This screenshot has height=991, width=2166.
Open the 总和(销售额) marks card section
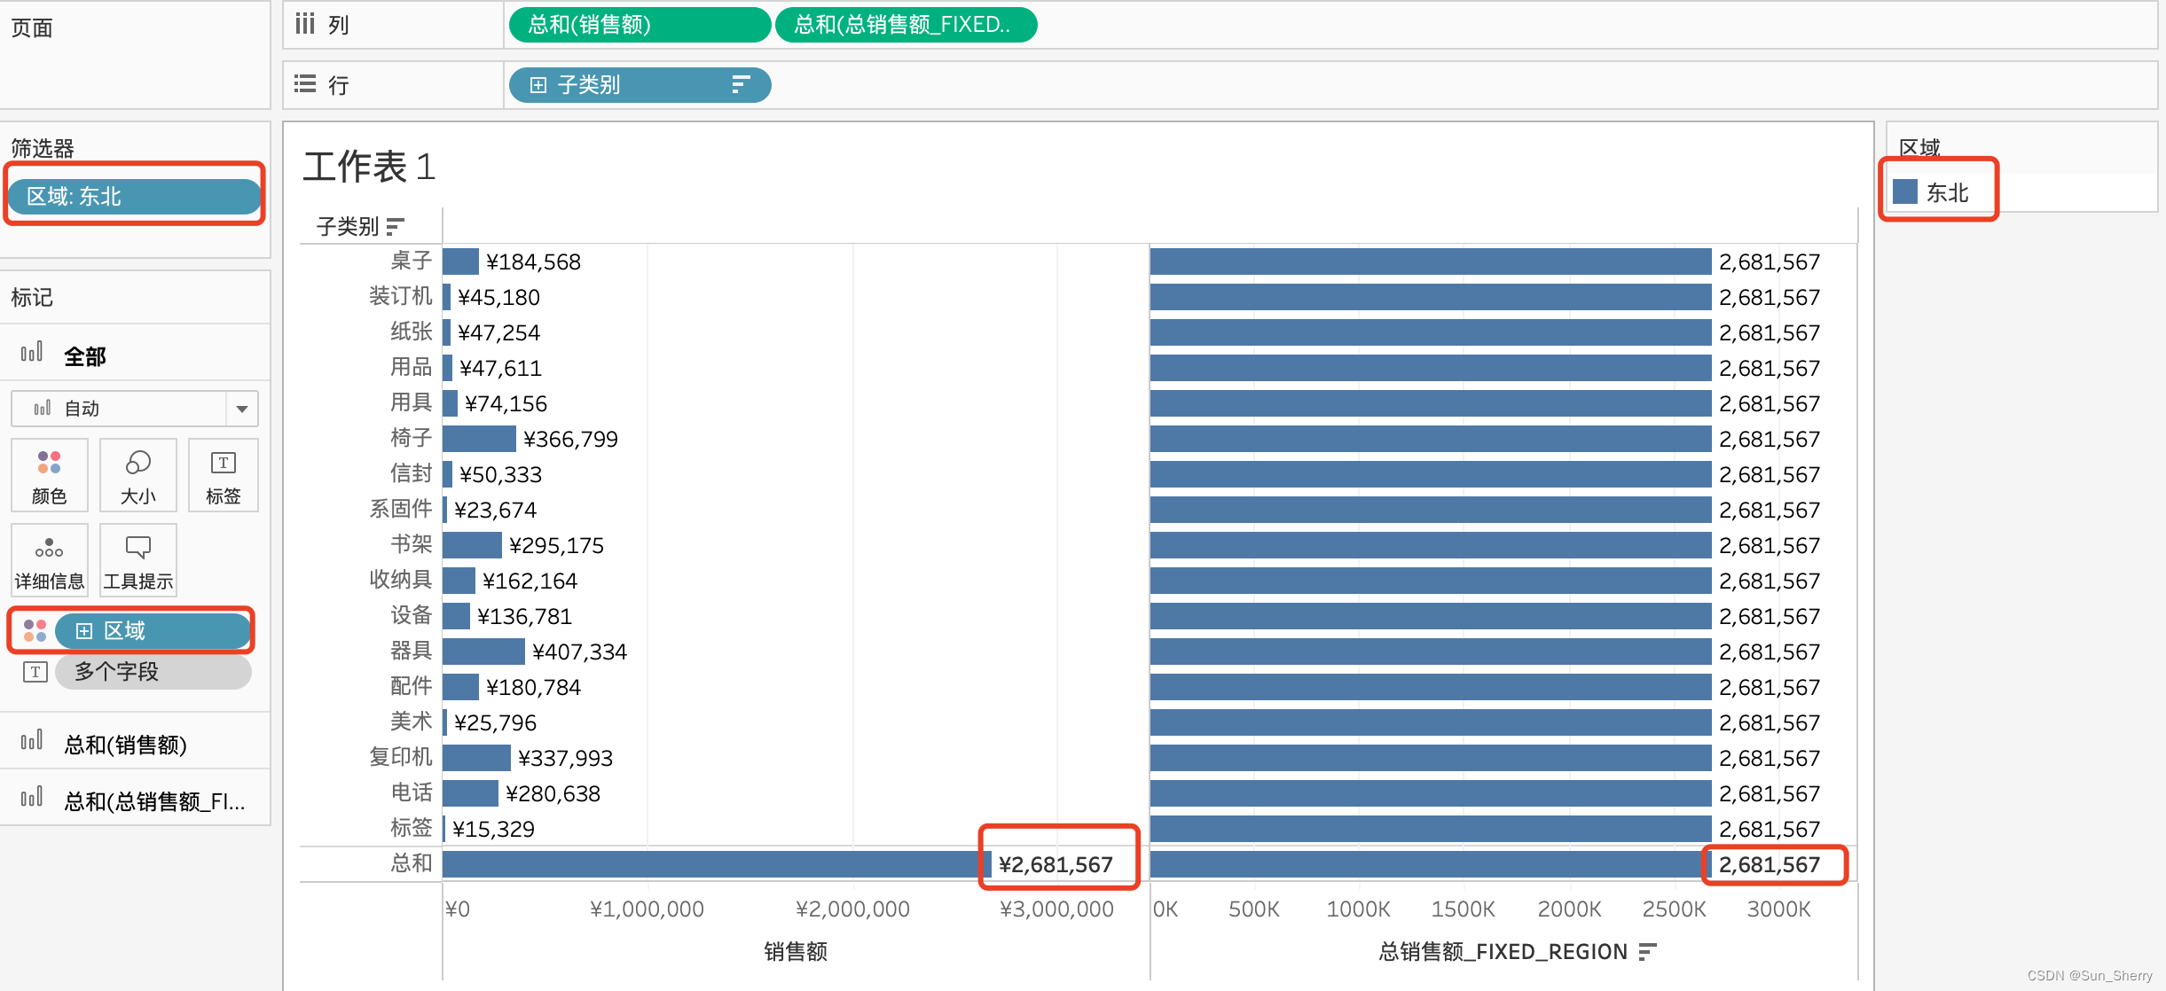click(x=124, y=745)
